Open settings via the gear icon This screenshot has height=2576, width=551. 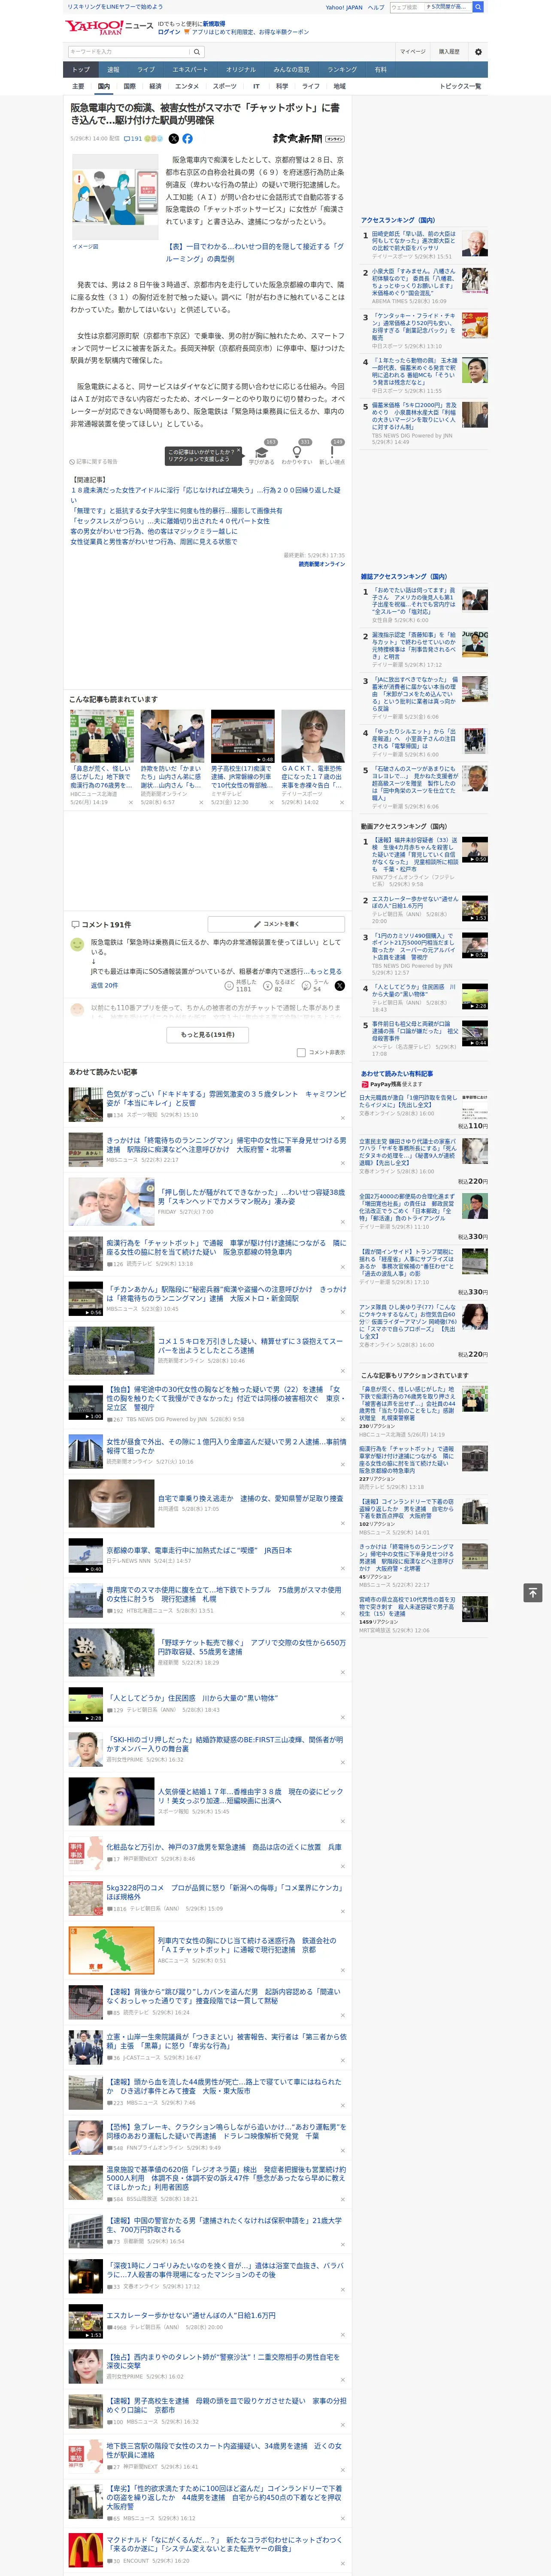point(477,51)
